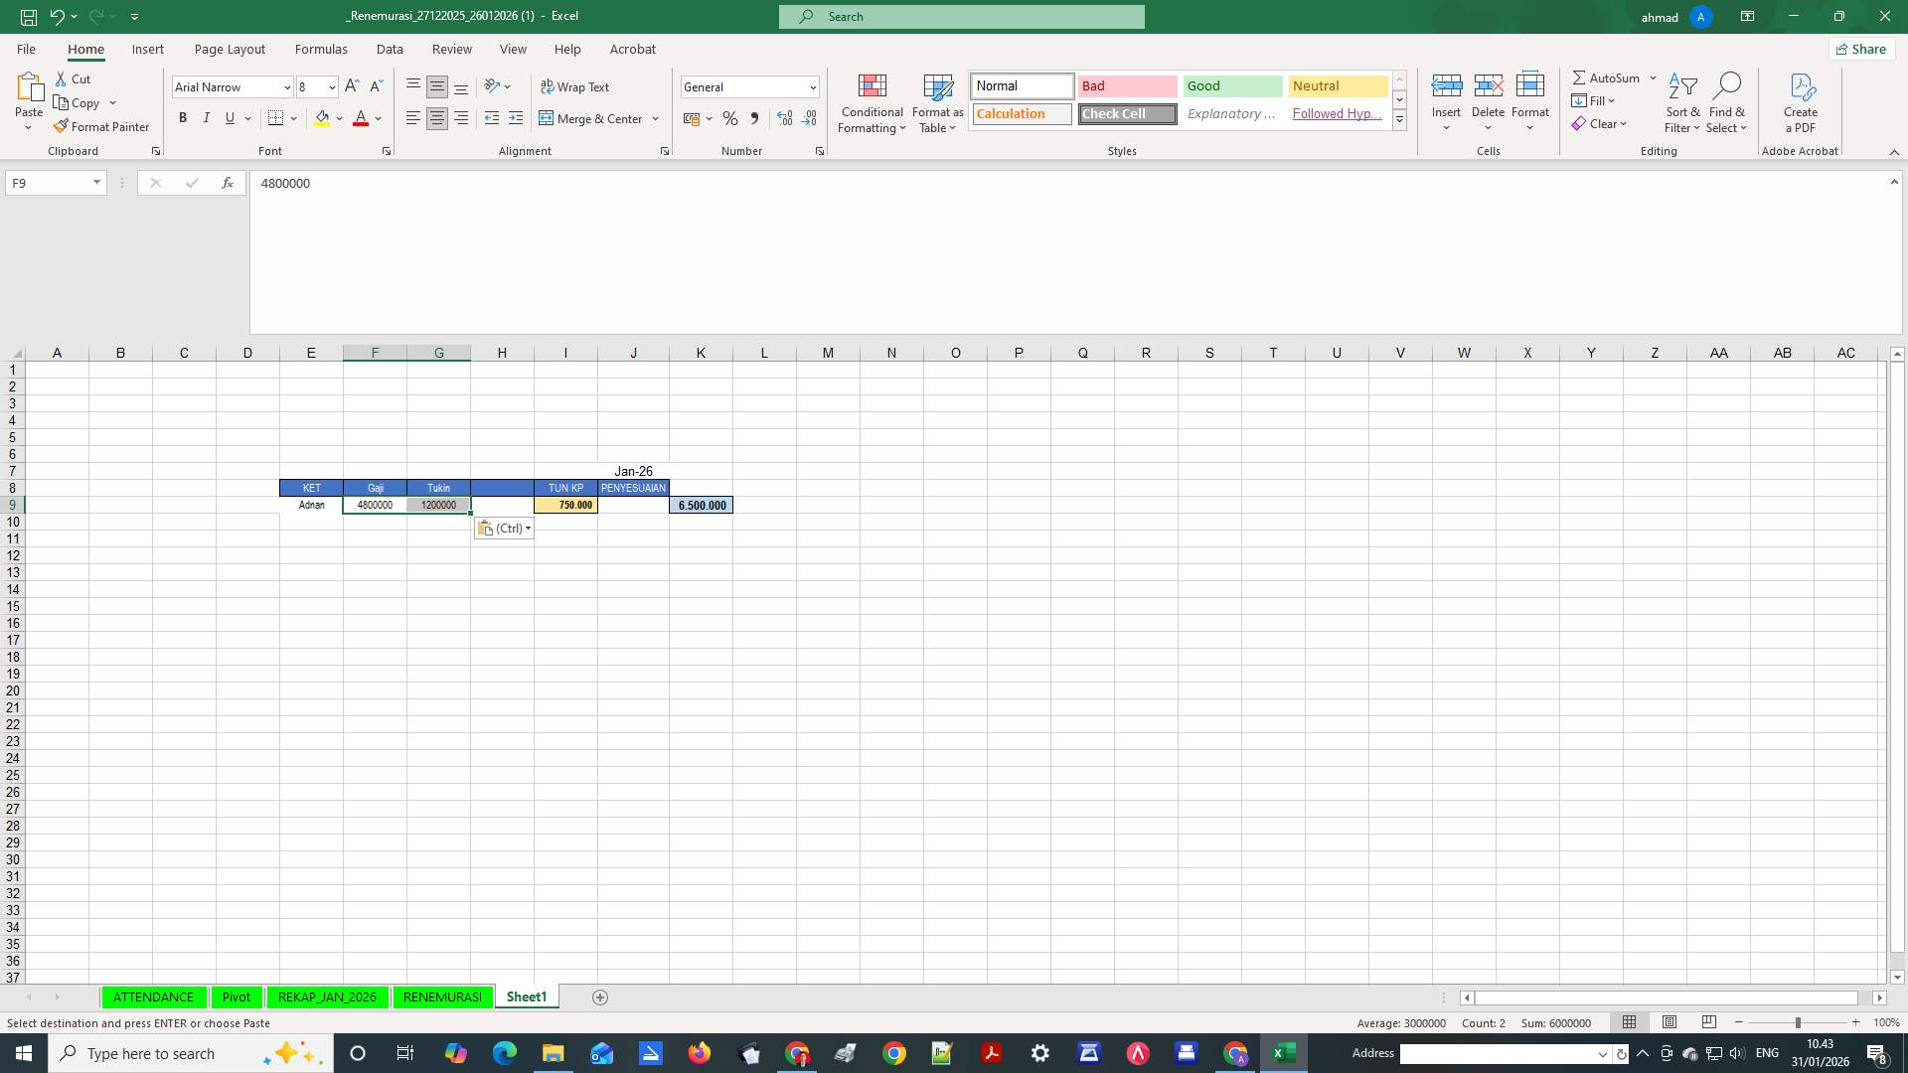The image size is (1908, 1073).
Task: Open the General number format dropdown
Action: (x=813, y=86)
